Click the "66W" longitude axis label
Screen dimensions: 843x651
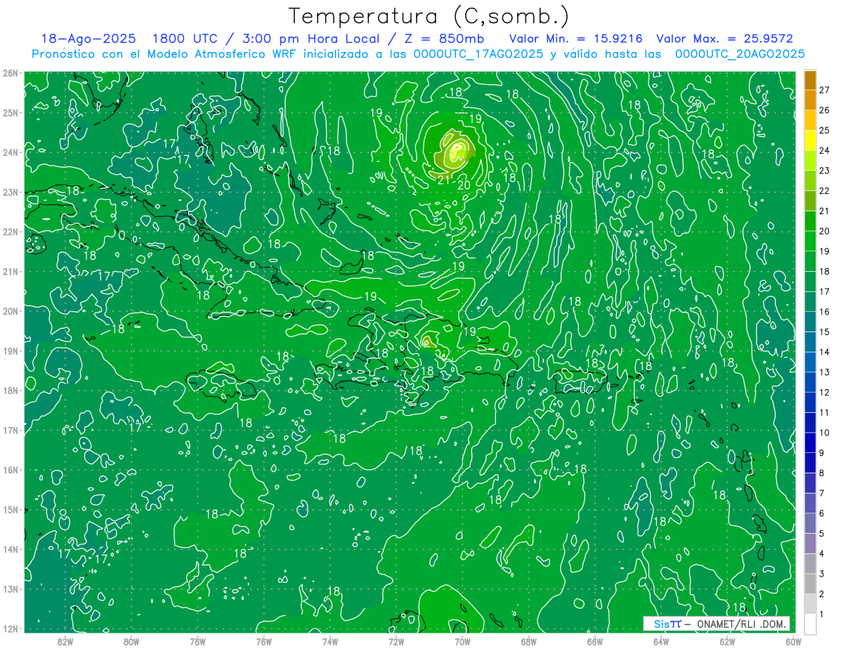(x=595, y=640)
